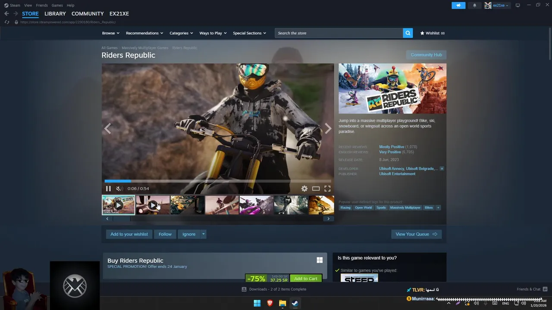552x310 pixels.
Task: Click the Steam taskbar icon
Action: click(x=295, y=303)
